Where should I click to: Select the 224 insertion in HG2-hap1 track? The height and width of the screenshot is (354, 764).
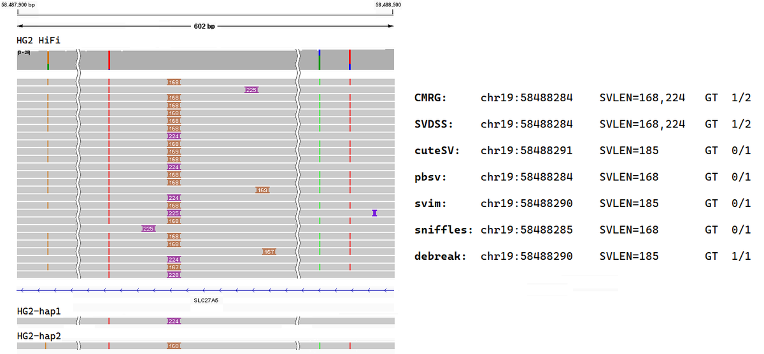point(174,322)
